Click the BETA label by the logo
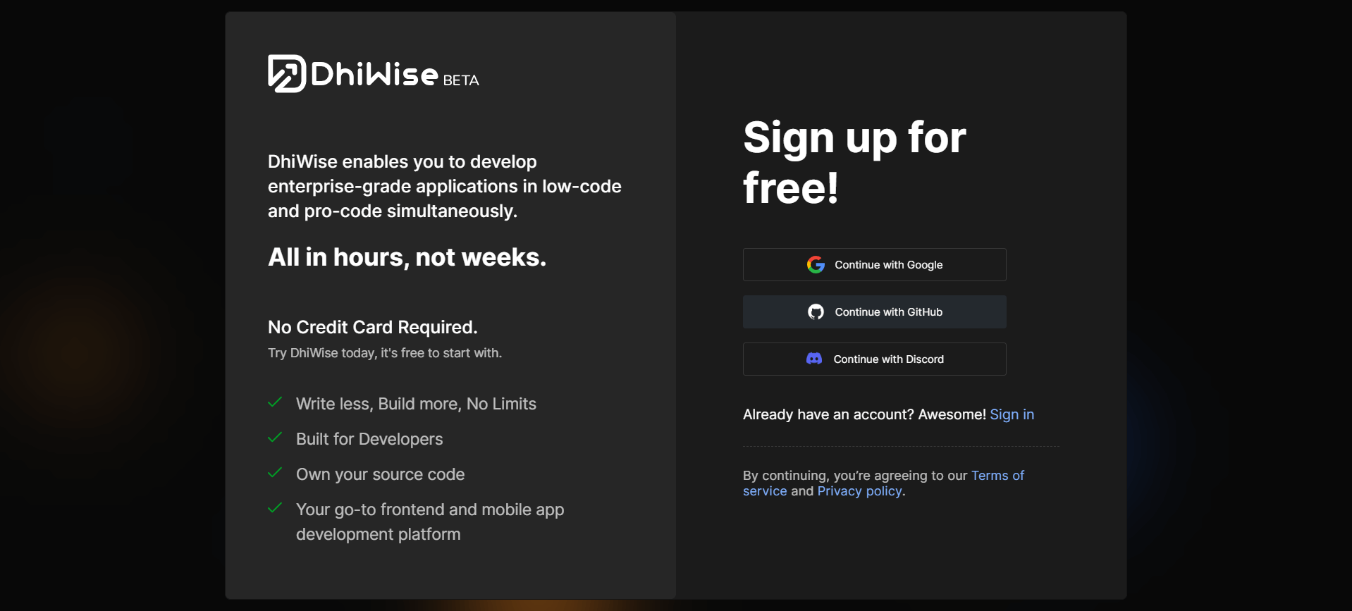 coord(461,80)
